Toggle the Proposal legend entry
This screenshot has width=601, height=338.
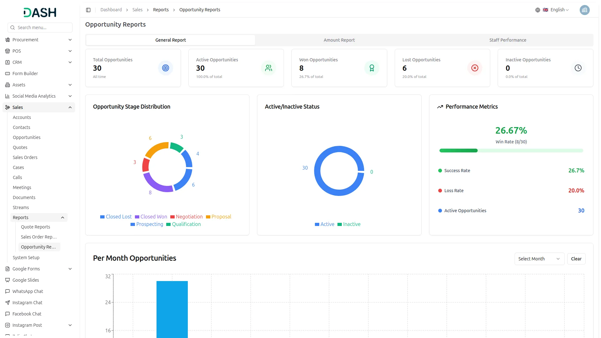click(218, 217)
